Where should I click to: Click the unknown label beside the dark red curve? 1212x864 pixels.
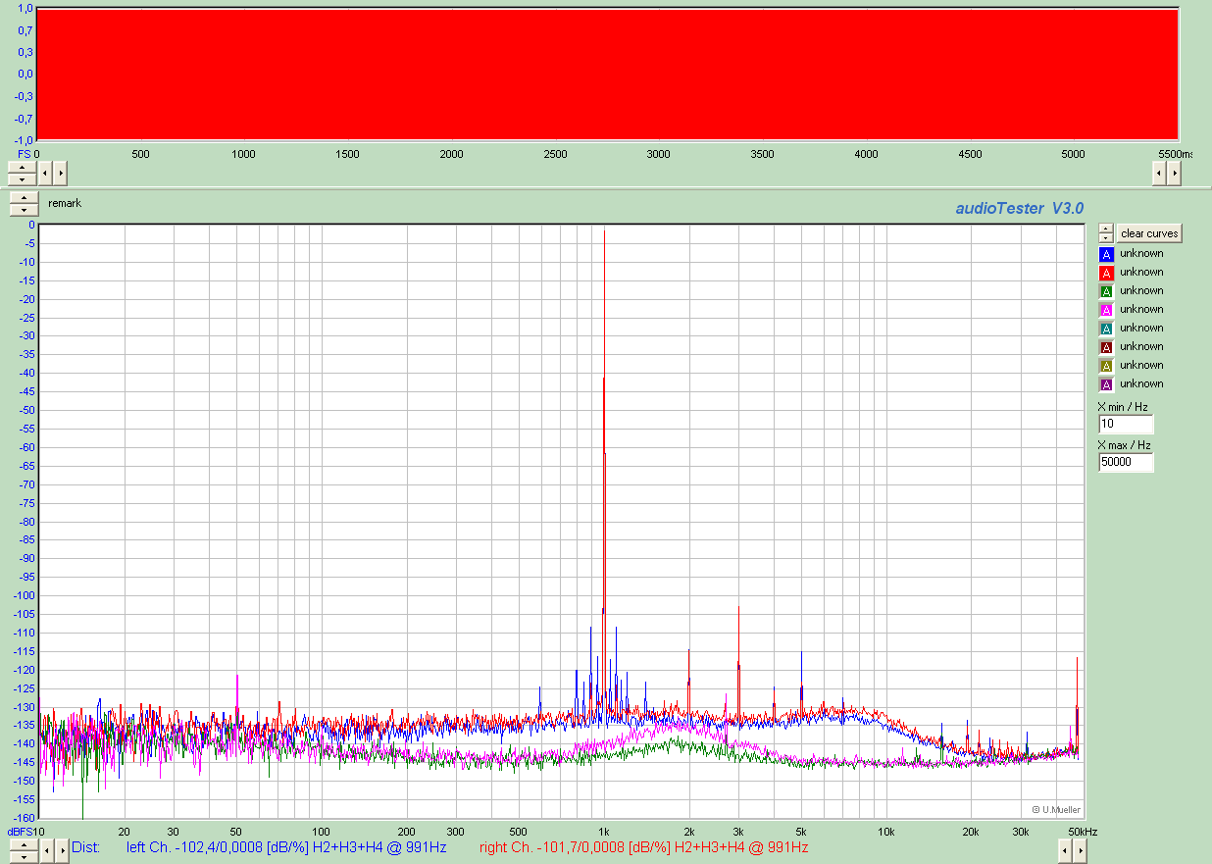point(1141,346)
